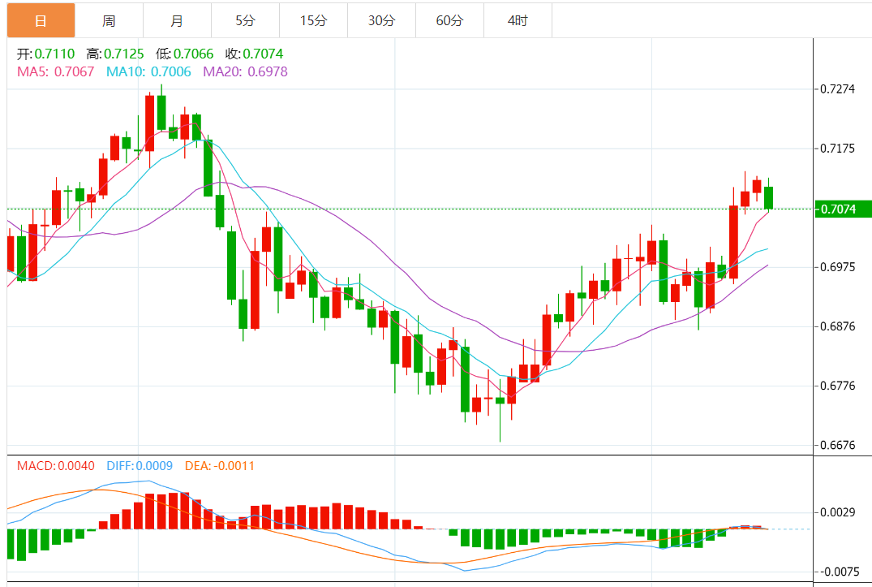Click the 0.7175 price axis label

(x=837, y=149)
